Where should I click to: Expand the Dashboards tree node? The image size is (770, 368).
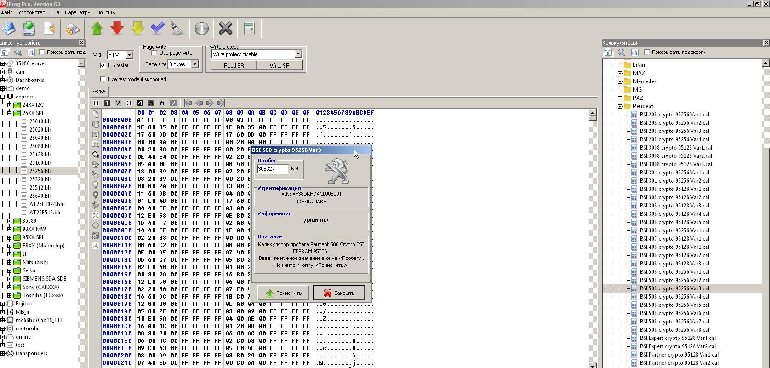3,80
